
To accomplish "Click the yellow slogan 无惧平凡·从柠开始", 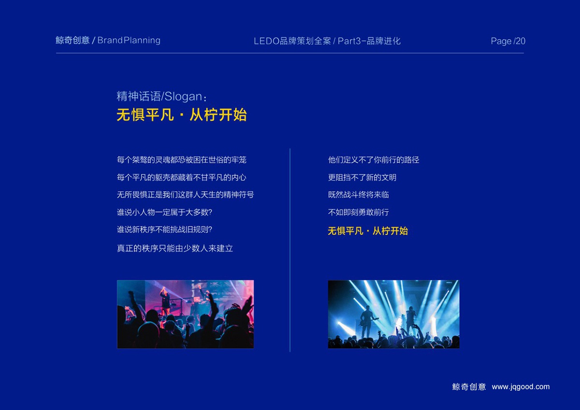I will [x=181, y=115].
